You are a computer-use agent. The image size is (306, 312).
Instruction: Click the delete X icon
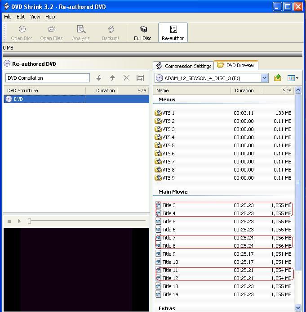pos(126,78)
